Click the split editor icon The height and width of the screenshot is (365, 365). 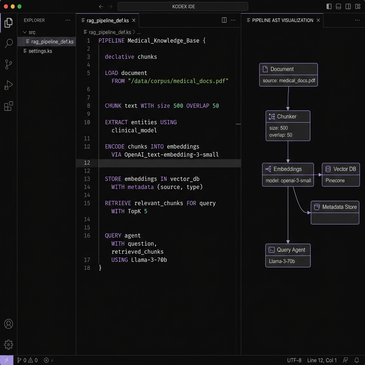[x=224, y=20]
